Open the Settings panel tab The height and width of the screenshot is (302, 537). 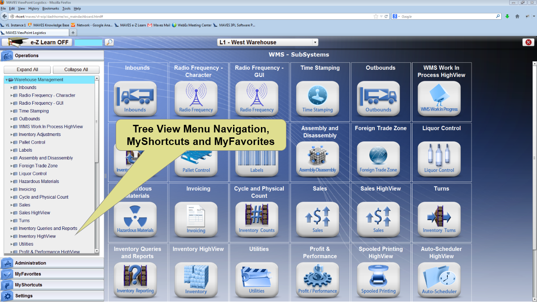(x=52, y=296)
